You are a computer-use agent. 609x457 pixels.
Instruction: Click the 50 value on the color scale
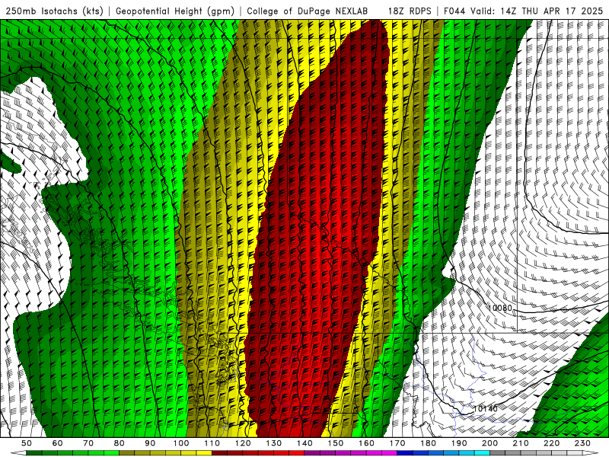[27, 443]
